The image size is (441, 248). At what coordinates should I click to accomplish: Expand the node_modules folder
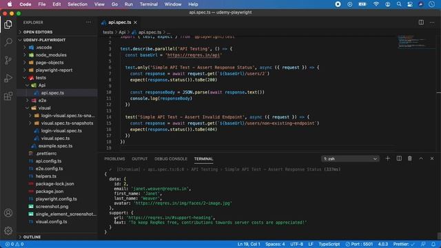[x=51, y=55]
